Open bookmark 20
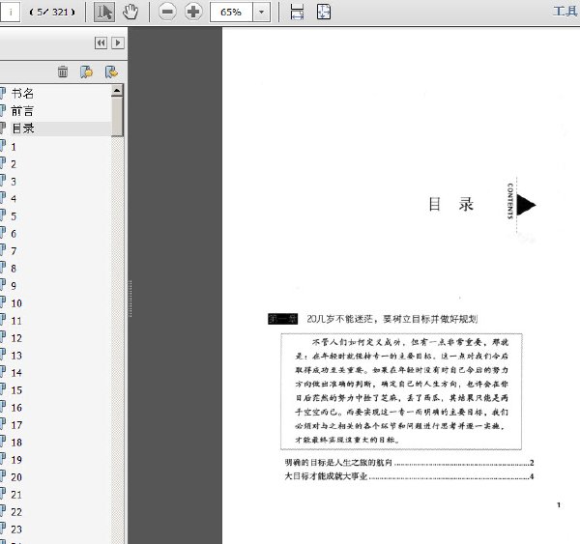 [16, 477]
